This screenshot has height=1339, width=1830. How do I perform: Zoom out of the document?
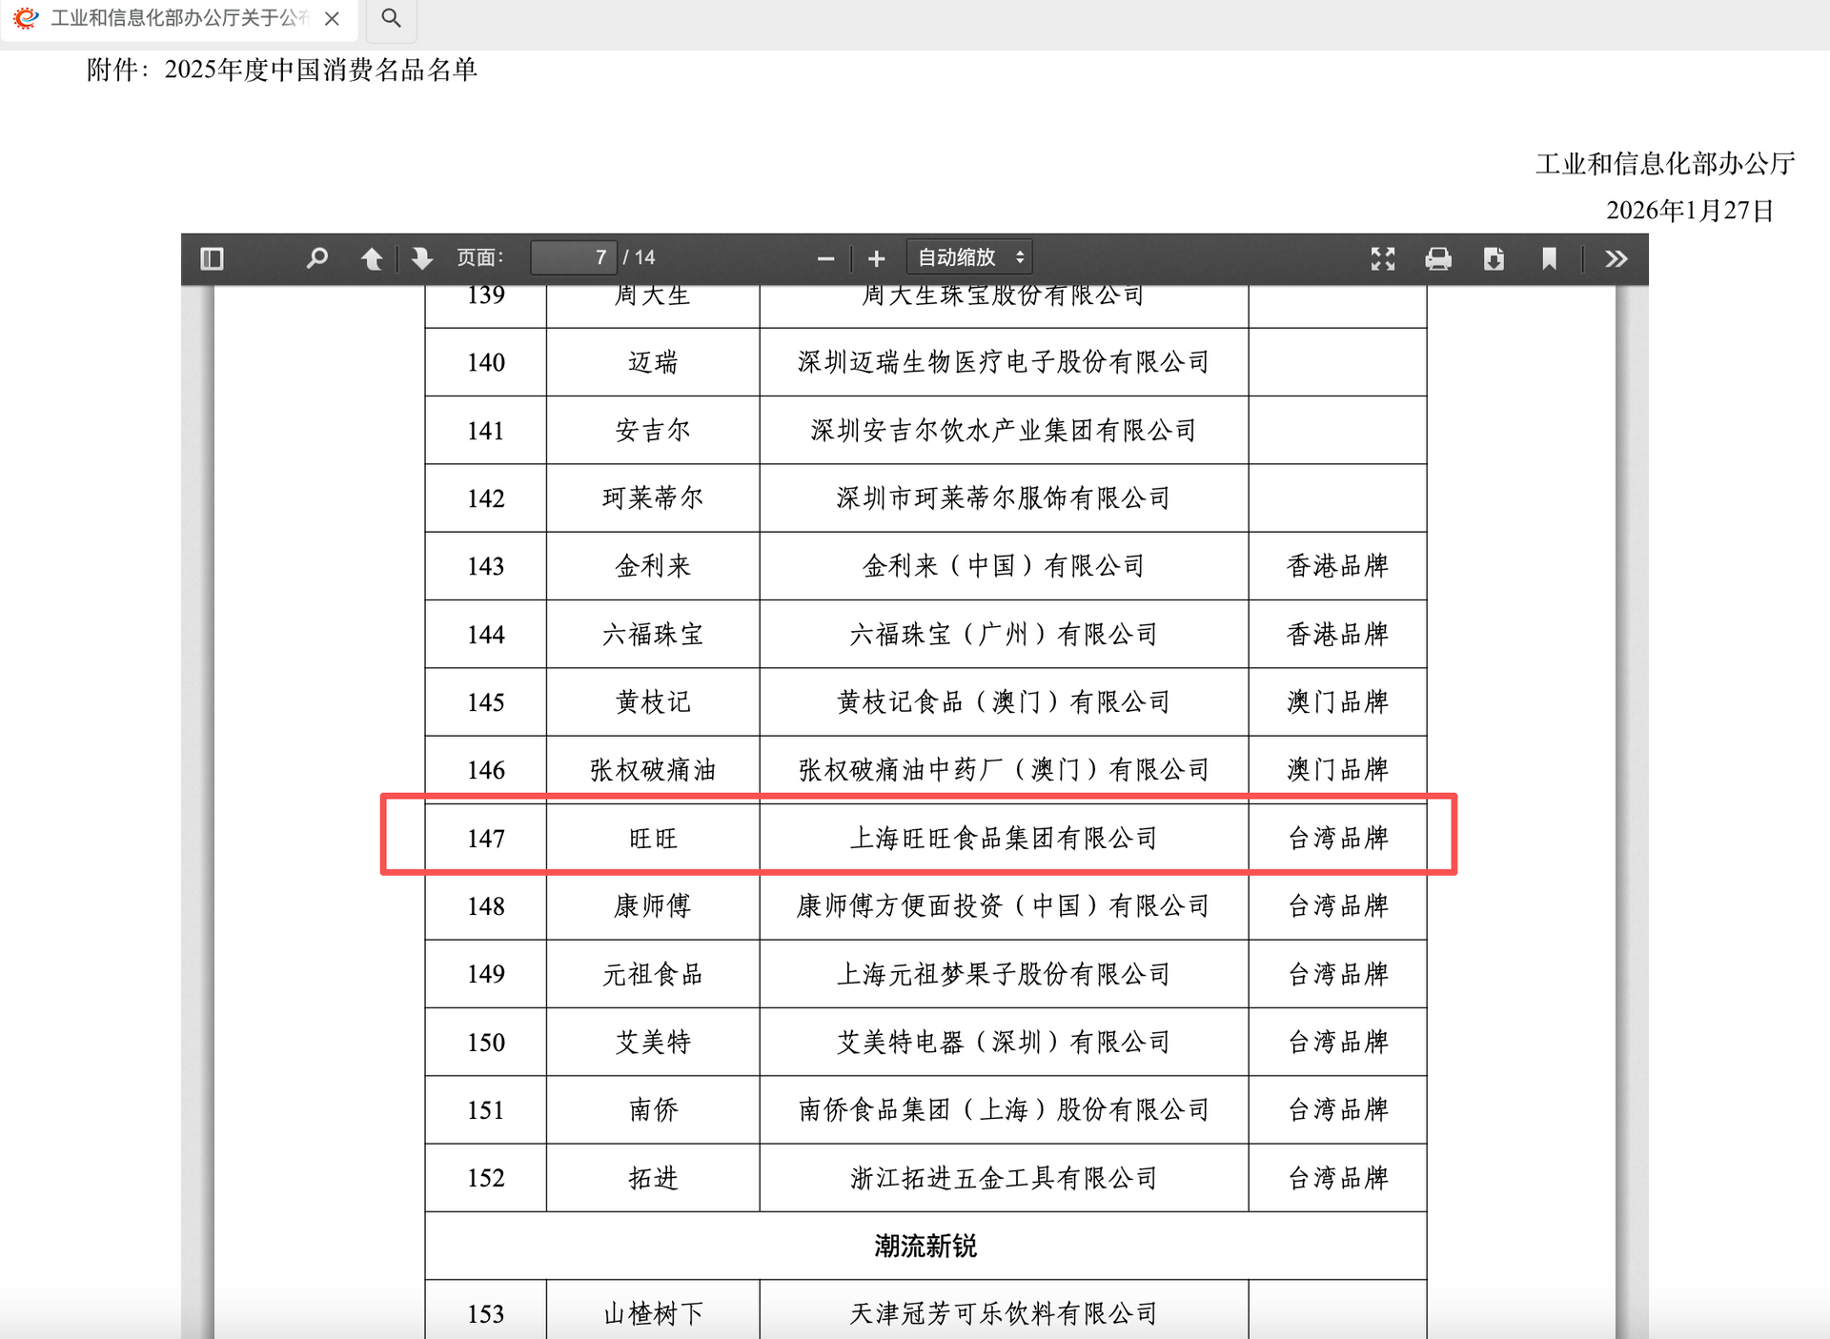pyautogui.click(x=825, y=257)
